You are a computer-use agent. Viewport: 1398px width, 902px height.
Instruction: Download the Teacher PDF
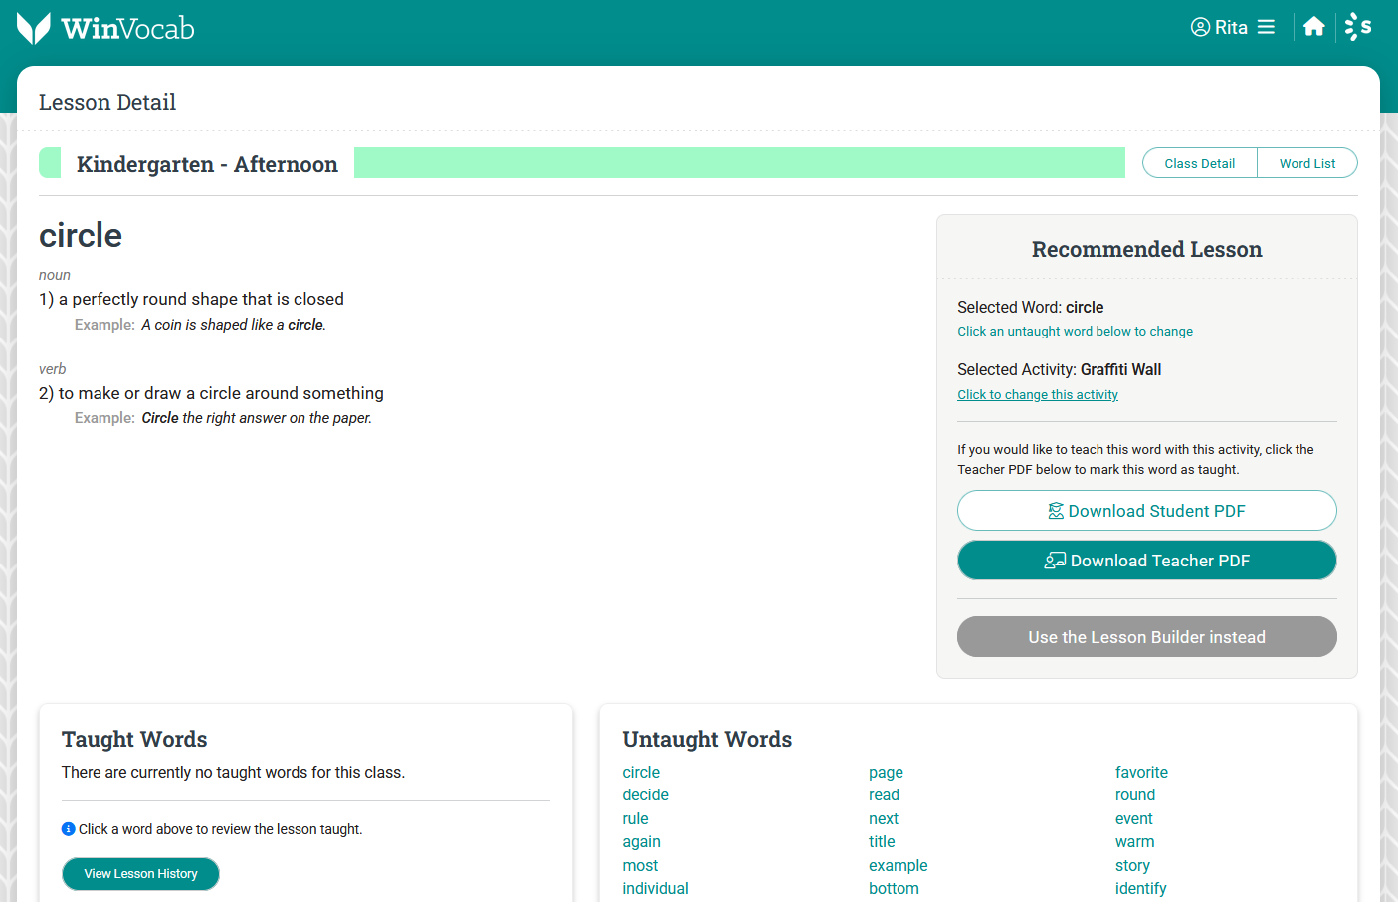point(1146,561)
